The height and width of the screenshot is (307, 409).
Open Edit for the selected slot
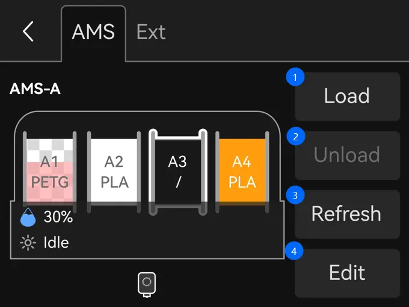point(347,273)
